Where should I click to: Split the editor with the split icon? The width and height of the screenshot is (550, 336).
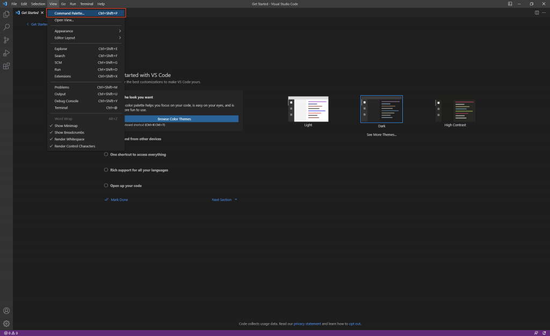click(x=537, y=13)
